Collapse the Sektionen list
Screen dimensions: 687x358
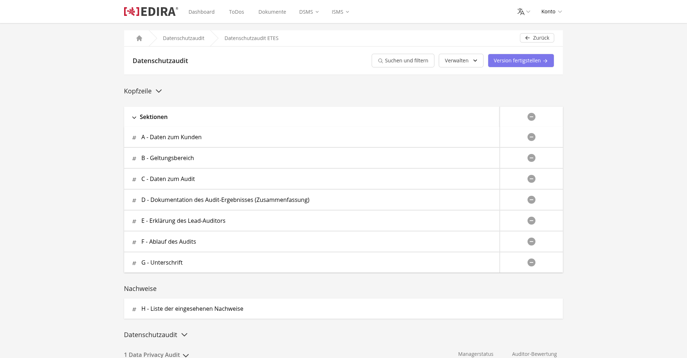click(x=134, y=117)
